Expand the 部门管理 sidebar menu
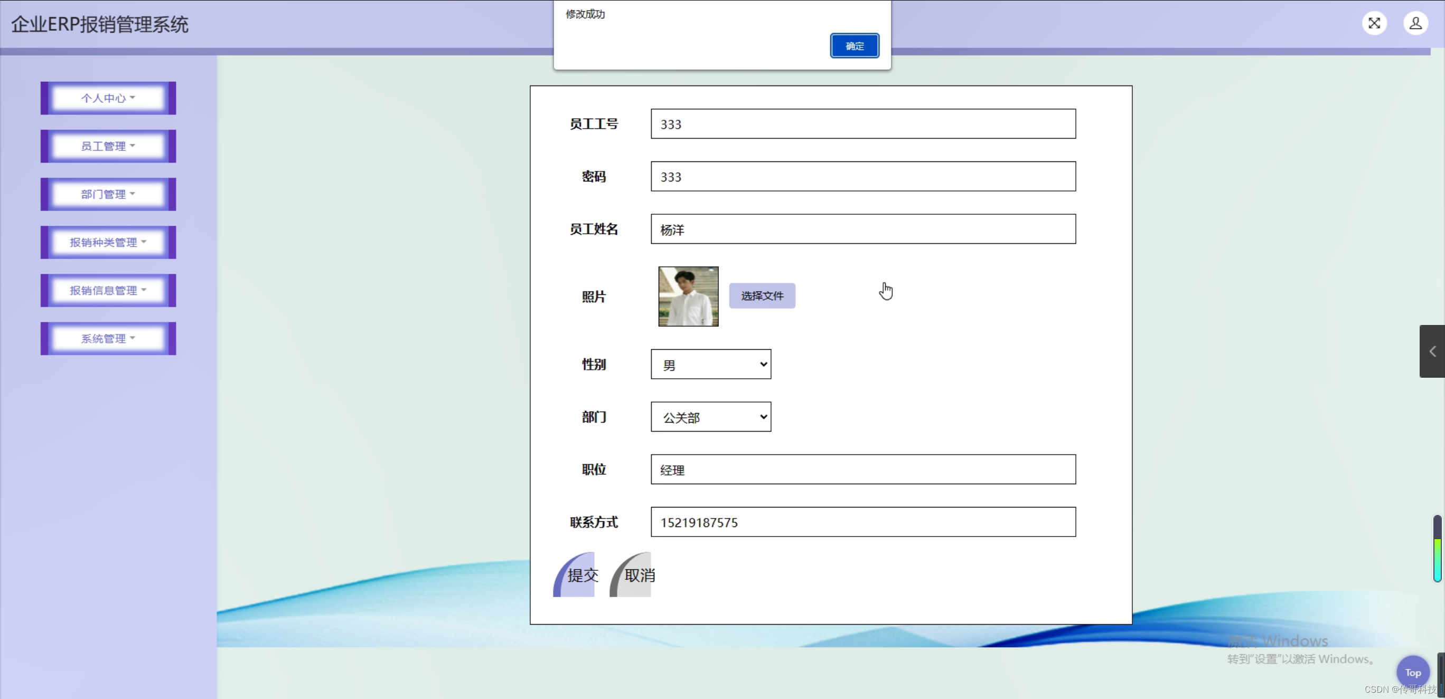1445x699 pixels. tap(108, 194)
